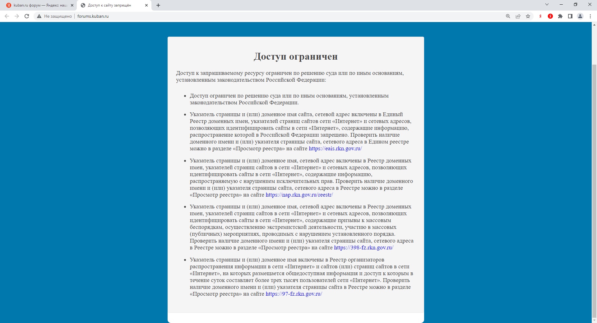This screenshot has width=597, height=323.
Task: Open the small red Yandex extension icon
Action: 540,16
